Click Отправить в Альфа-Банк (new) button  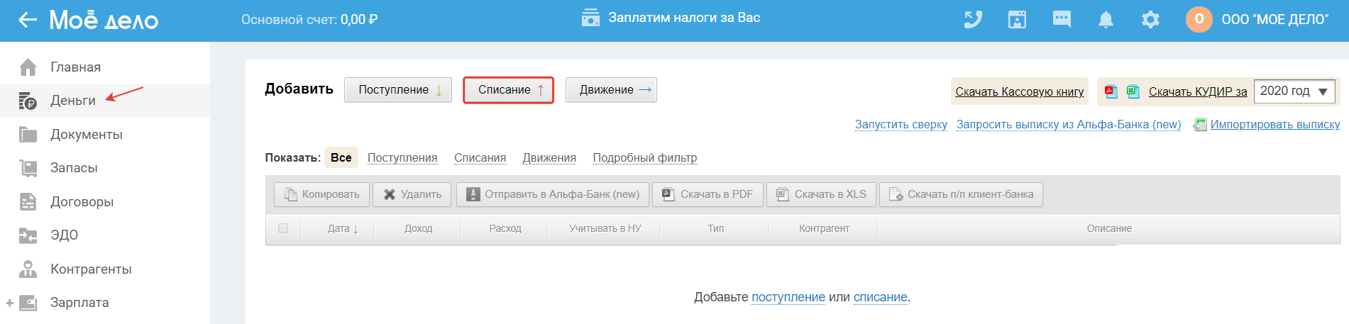[x=553, y=194]
